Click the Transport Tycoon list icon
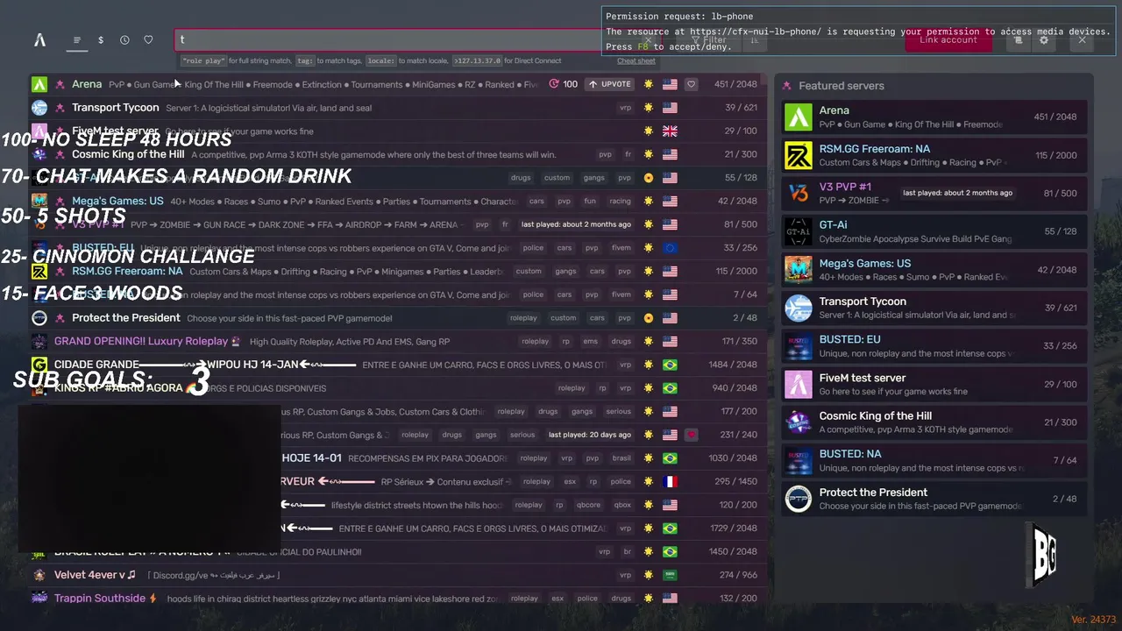Viewport: 1122px width, 631px height. tap(39, 108)
